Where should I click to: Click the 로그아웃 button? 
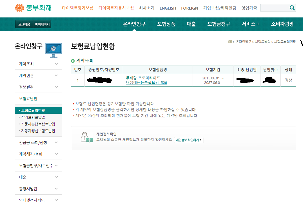(x=24, y=24)
